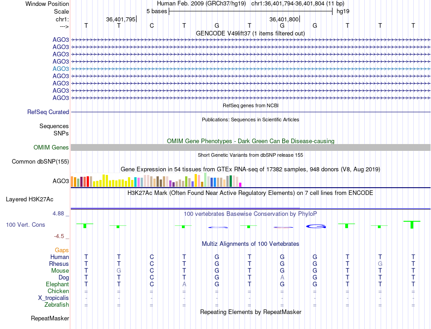Click the -4.5 PhyloP lower scale value
431x329 pixels.
point(59,236)
